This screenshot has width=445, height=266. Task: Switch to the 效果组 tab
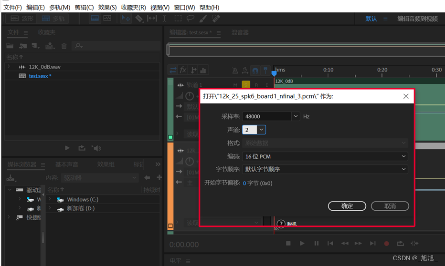click(x=106, y=164)
